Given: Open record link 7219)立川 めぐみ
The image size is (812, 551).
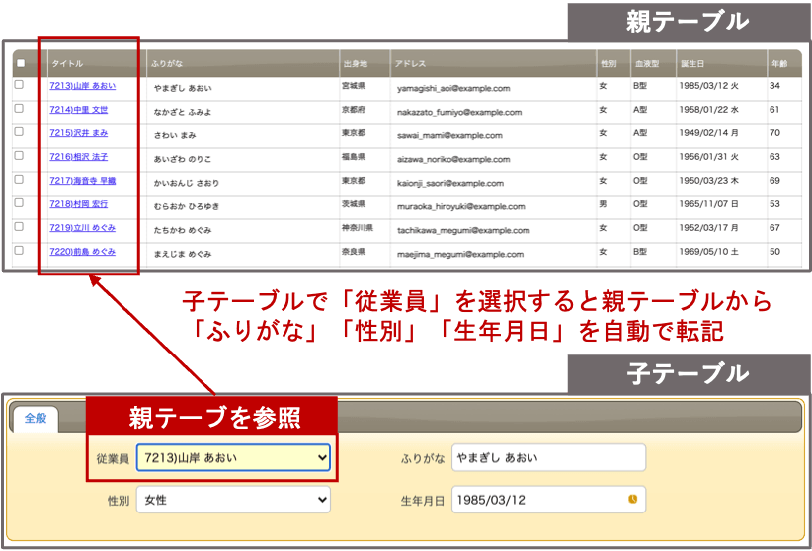Looking at the screenshot, I should click(82, 228).
